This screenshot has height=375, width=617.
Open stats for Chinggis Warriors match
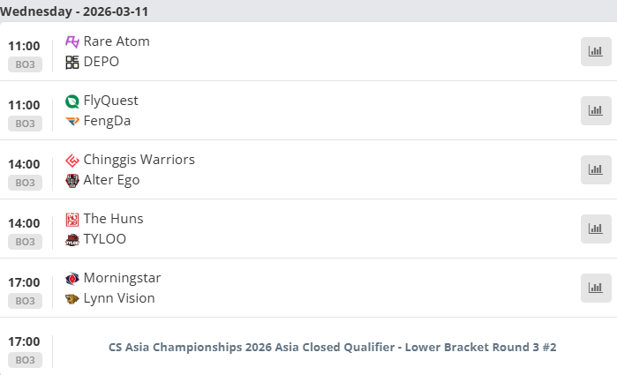tap(596, 170)
